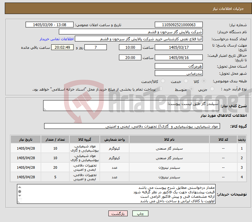Open the اطلاعات تماس خریدار link

pyautogui.click(x=57, y=39)
